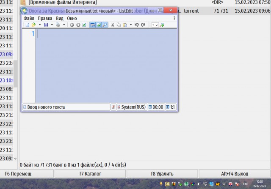Expand the Print dropdown arrow
The width and height of the screenshot is (271, 189).
64,25
